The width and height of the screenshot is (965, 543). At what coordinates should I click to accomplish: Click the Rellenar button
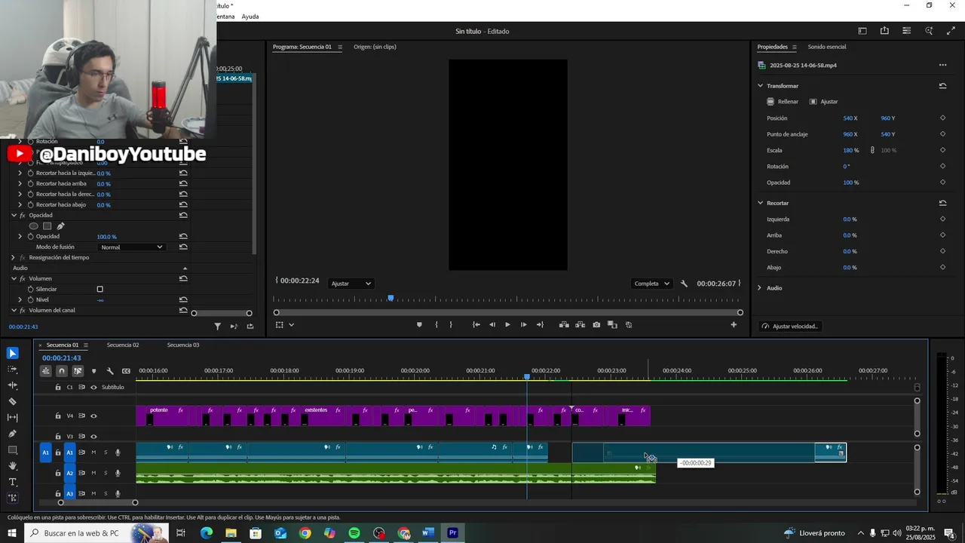pyautogui.click(x=783, y=102)
